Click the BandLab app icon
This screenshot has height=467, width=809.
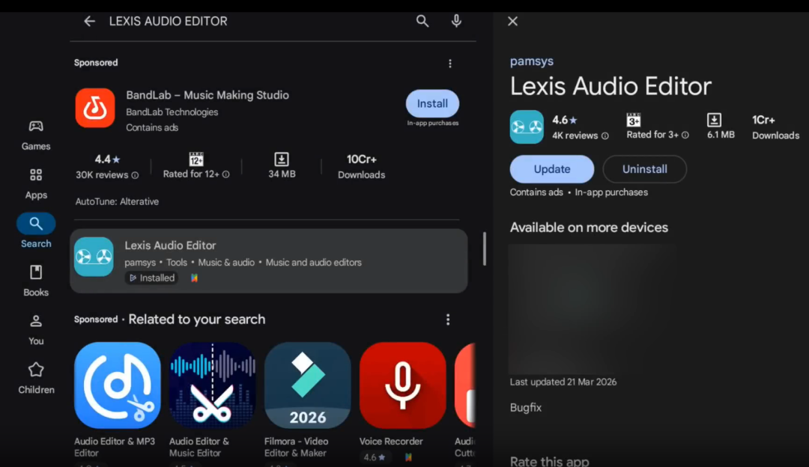[95, 108]
